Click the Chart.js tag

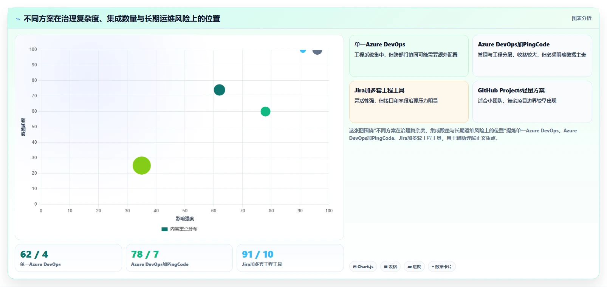point(363,267)
